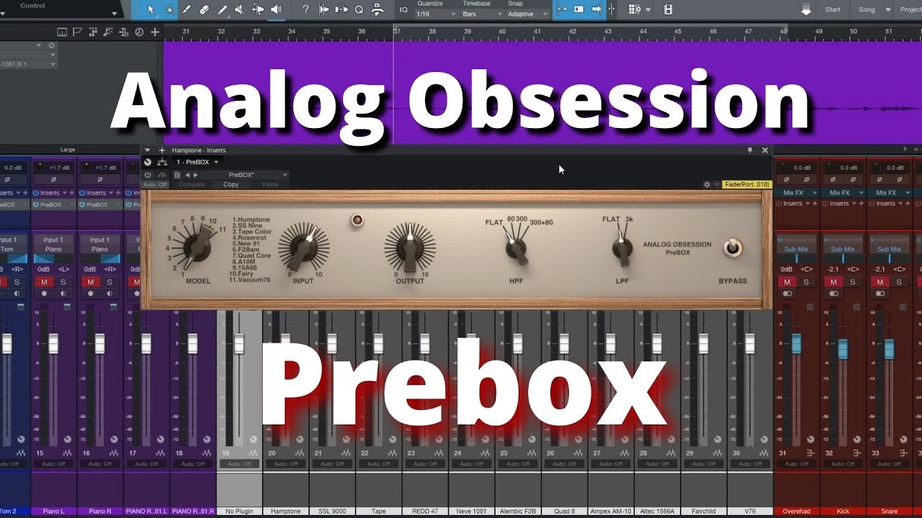Load the previous PreBOX preset
Screen dimensions: 922x518
click(187, 175)
